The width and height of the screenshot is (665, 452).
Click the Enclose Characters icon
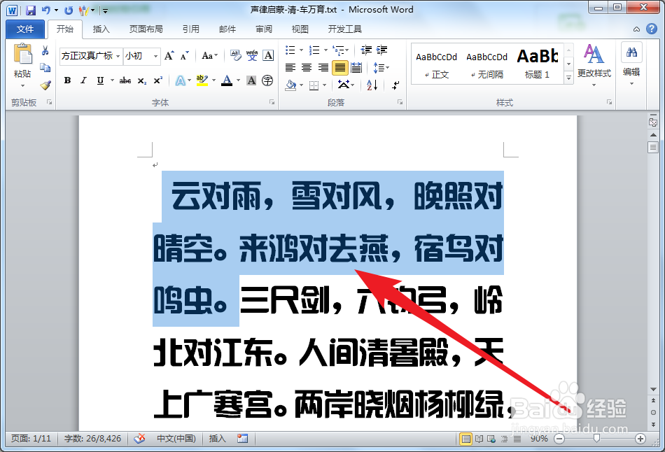point(267,80)
